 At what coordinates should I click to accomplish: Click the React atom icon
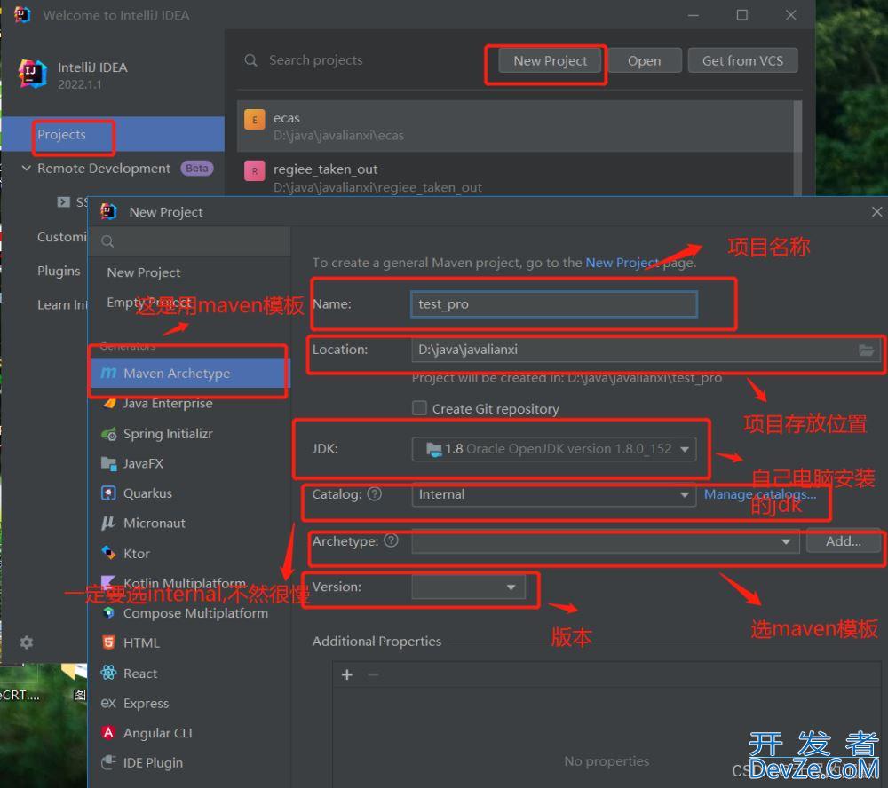[x=108, y=673]
